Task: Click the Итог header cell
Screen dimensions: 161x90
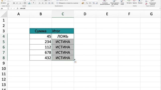Action: pyautogui.click(x=63, y=31)
